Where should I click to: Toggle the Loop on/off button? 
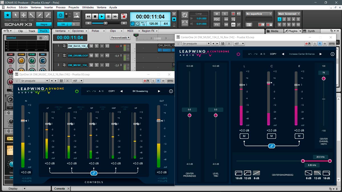coord(185,15)
